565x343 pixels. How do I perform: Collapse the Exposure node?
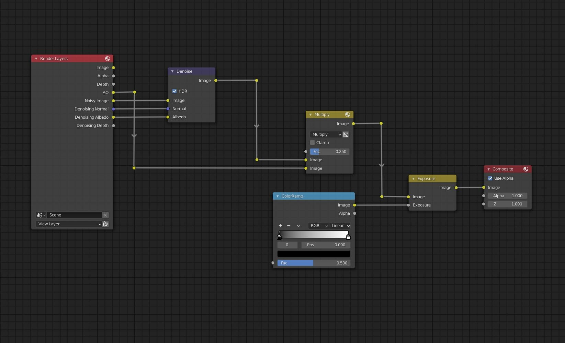click(x=413, y=179)
